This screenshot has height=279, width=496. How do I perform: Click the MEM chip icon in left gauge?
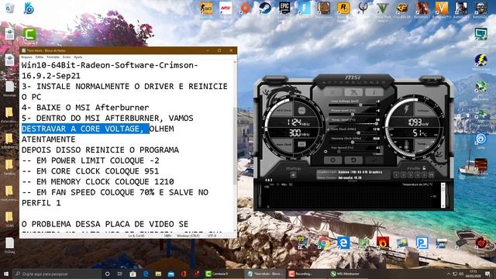pos(301,144)
